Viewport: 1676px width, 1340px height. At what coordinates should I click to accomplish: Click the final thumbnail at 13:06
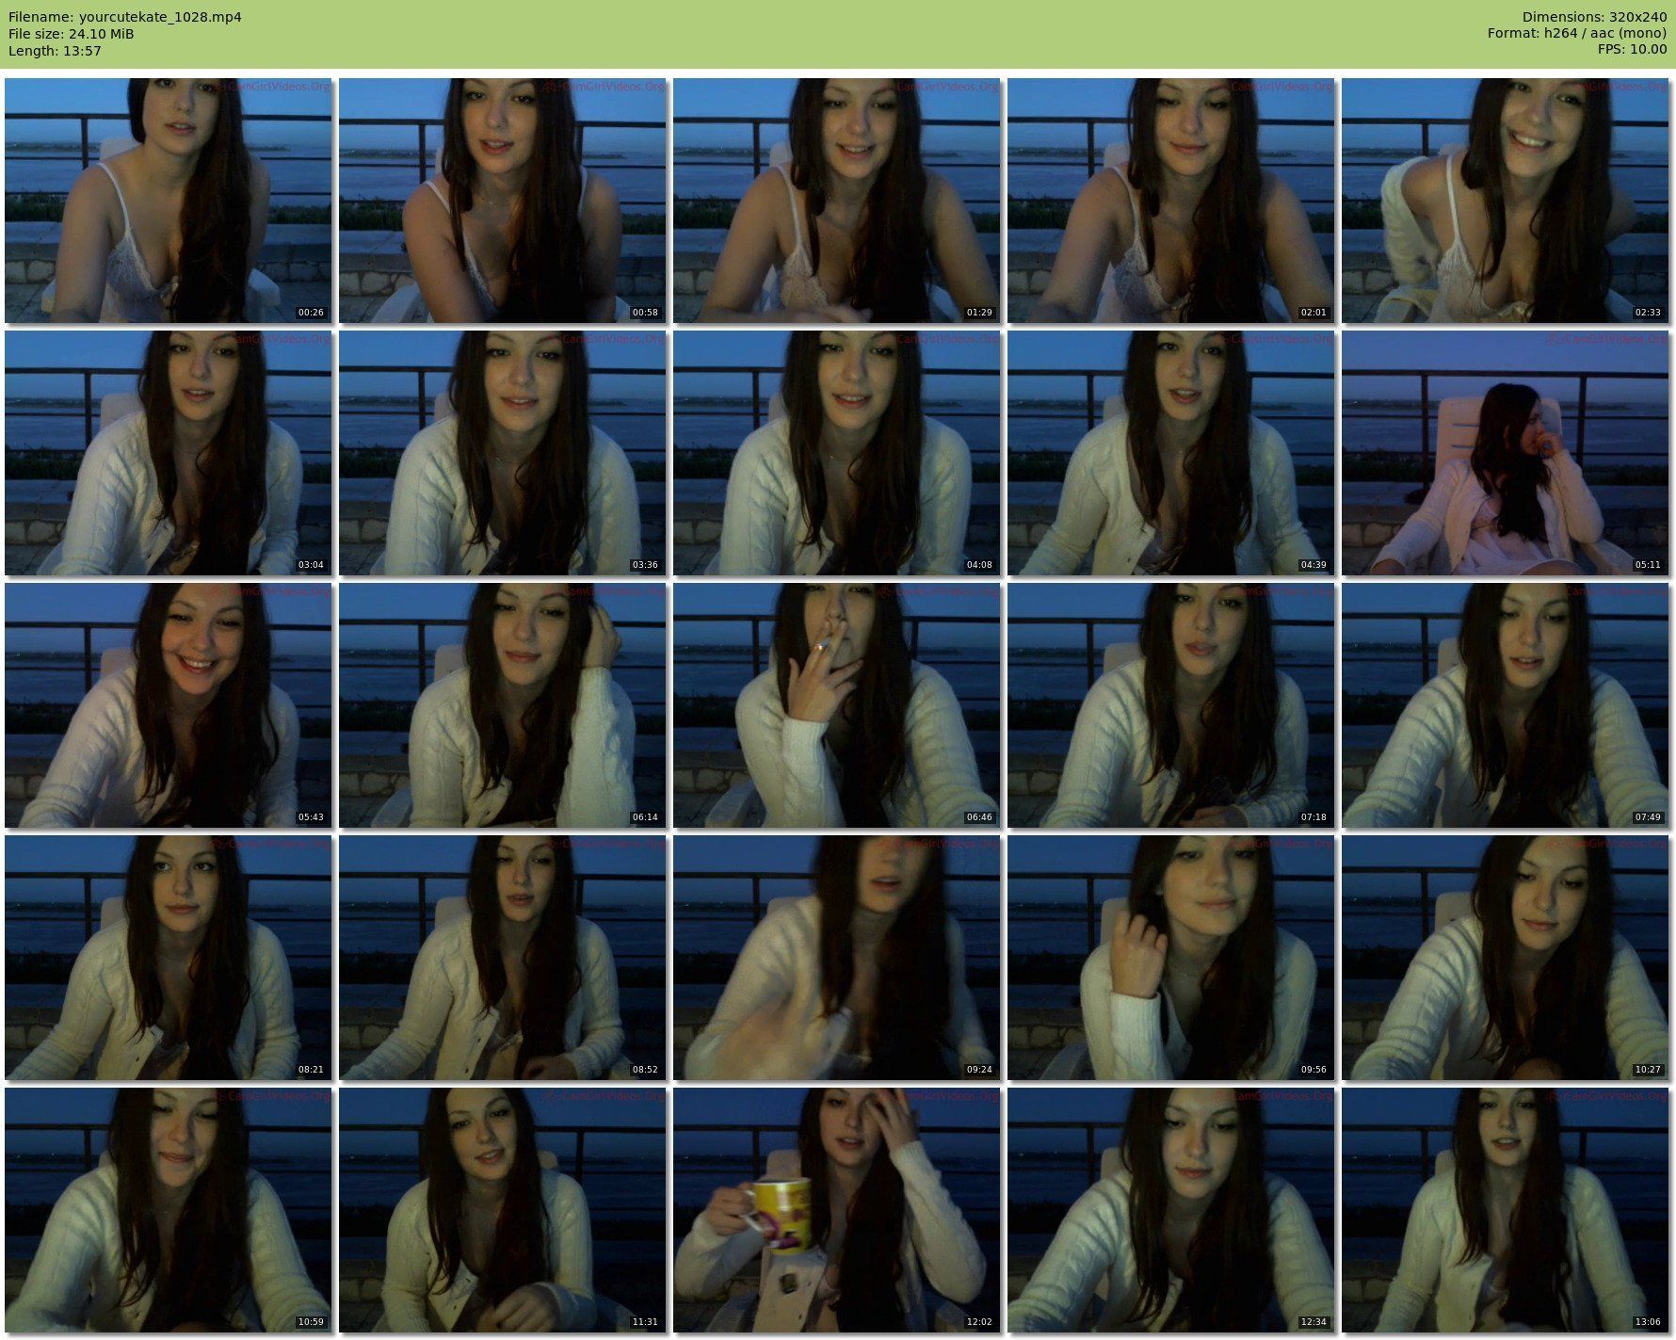click(x=1505, y=1210)
